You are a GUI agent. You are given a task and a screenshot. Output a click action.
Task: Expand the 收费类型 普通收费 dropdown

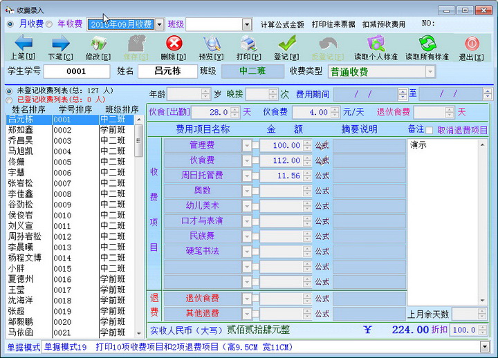[x=430, y=72]
